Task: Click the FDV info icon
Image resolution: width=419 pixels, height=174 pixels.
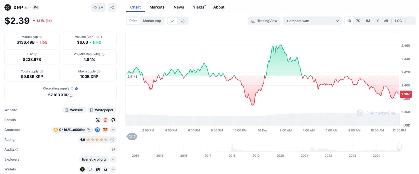Action: 36,54
